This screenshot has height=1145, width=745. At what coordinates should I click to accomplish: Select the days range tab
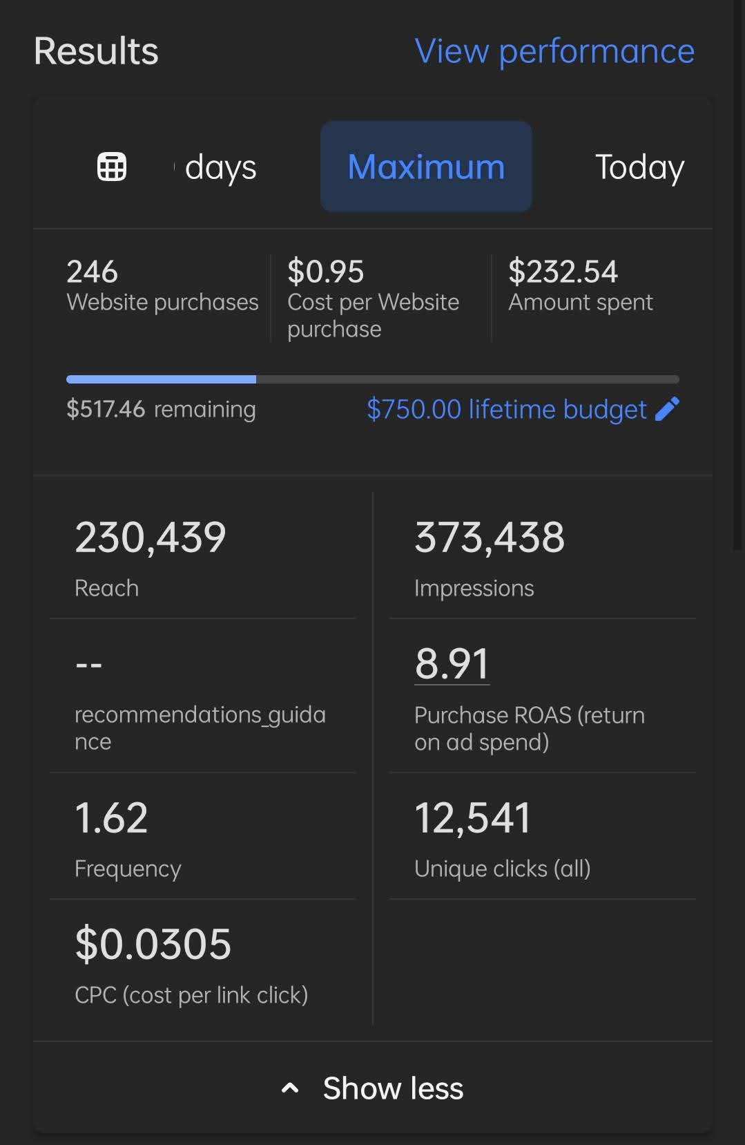pyautogui.click(x=220, y=167)
